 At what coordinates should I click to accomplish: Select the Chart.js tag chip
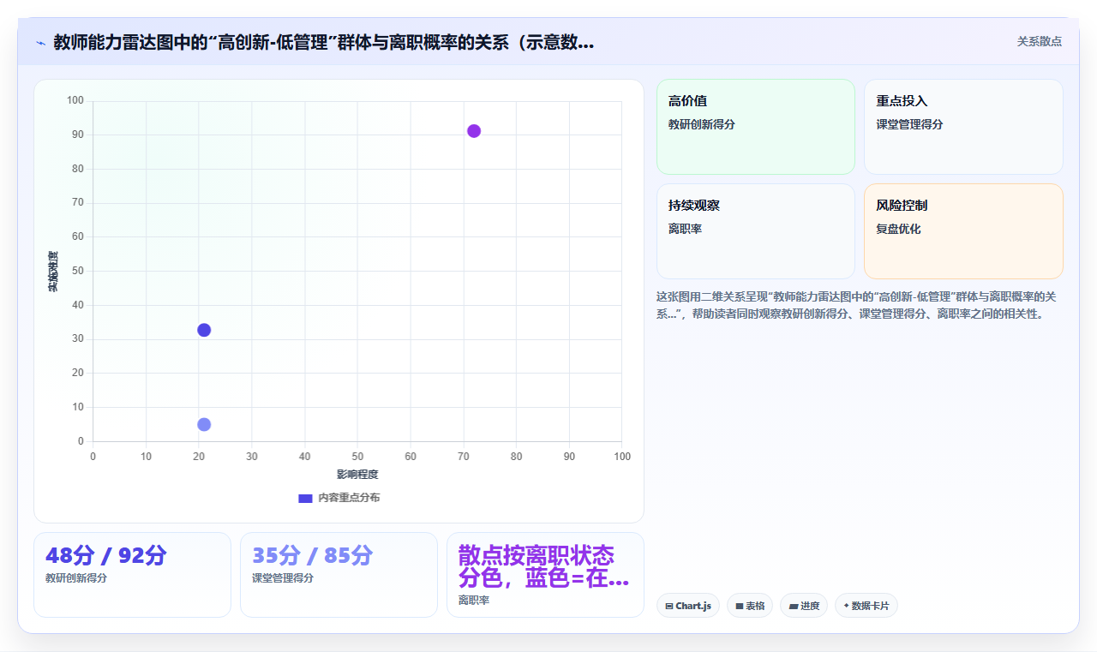(x=688, y=606)
